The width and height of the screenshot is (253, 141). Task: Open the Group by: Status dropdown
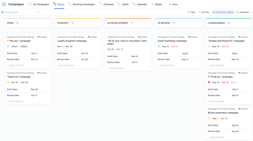[x=223, y=12]
